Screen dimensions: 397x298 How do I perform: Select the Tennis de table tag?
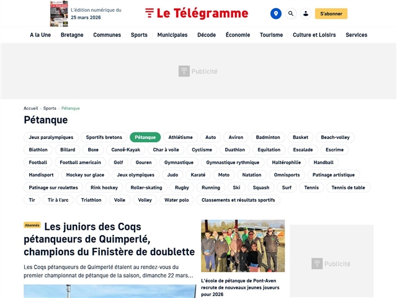(348, 187)
